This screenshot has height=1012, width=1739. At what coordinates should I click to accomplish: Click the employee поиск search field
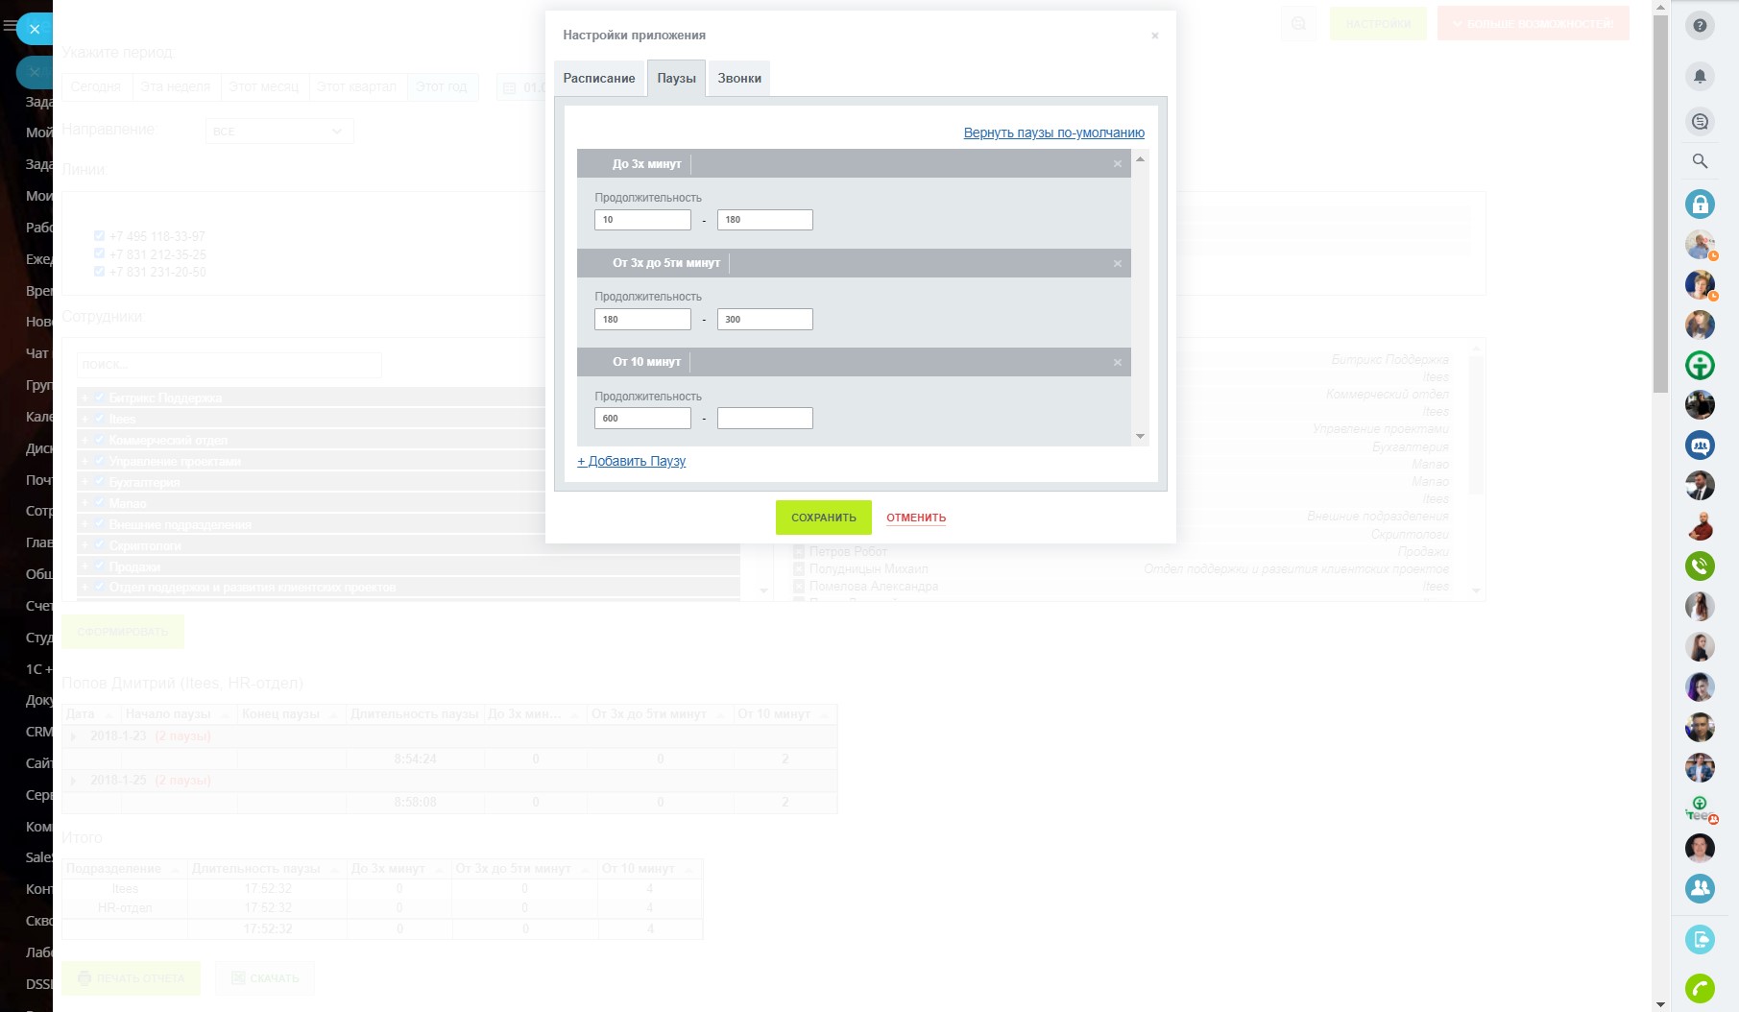[x=229, y=365]
